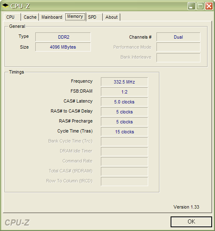Click the CPU-Z chip icon in title bar

[5, 6]
